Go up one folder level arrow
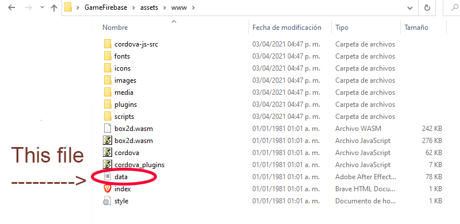460x224 pixels. pyautogui.click(x=53, y=8)
